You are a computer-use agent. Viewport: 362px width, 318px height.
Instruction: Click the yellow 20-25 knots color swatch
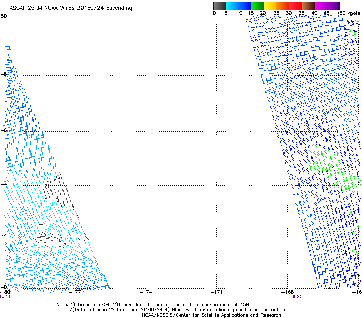270,6
